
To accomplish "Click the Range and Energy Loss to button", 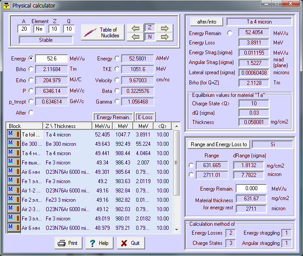I will [x=219, y=144].
